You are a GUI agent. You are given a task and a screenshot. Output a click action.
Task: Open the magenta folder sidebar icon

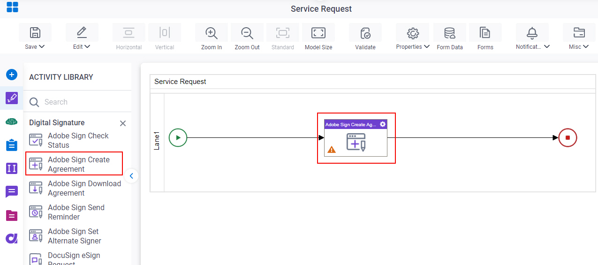12,215
